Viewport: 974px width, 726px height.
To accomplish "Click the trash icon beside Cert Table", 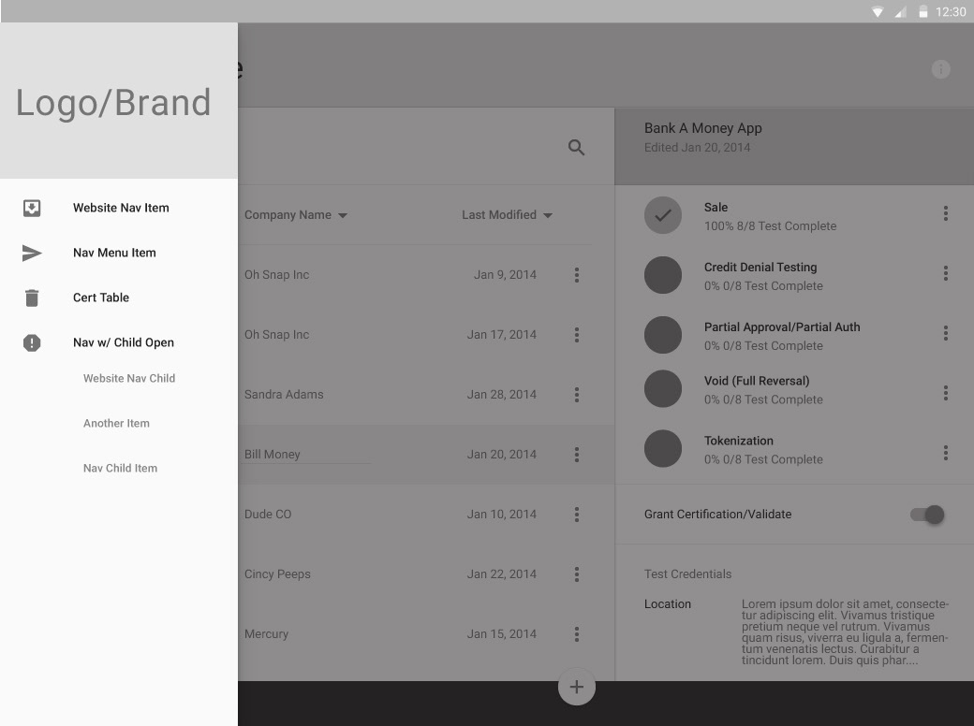I will pos(32,298).
